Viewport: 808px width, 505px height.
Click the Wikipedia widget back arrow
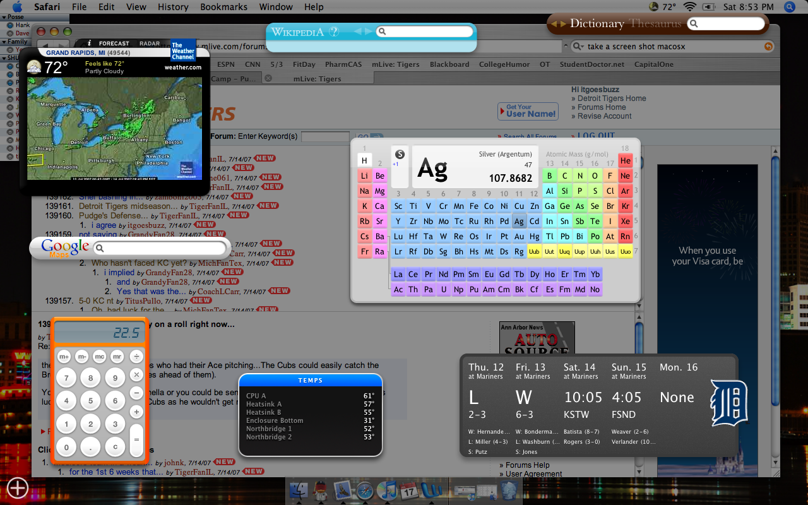[358, 32]
